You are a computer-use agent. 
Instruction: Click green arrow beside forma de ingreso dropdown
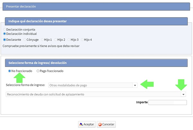[x=148, y=84]
